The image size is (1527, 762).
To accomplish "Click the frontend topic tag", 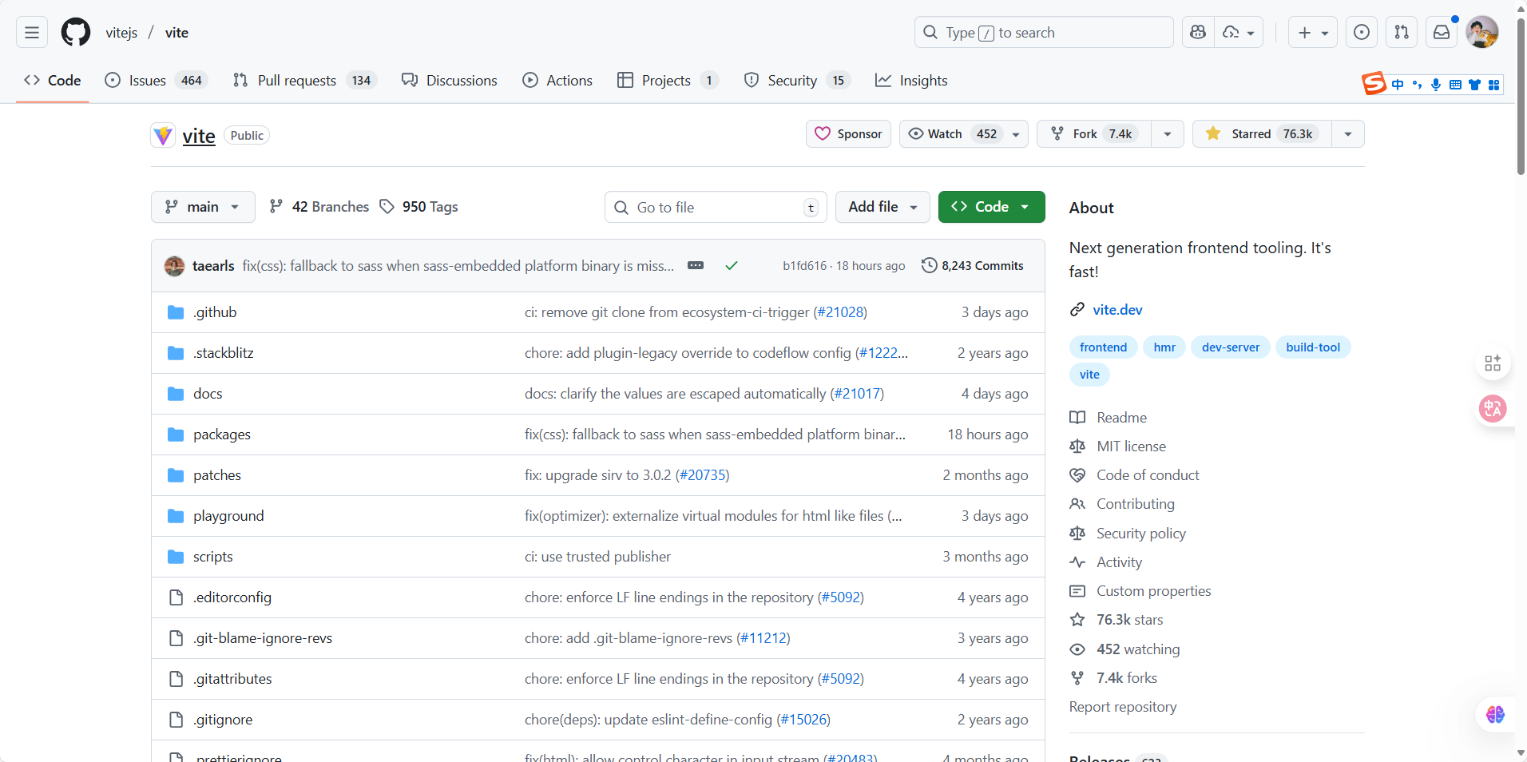I will point(1104,347).
